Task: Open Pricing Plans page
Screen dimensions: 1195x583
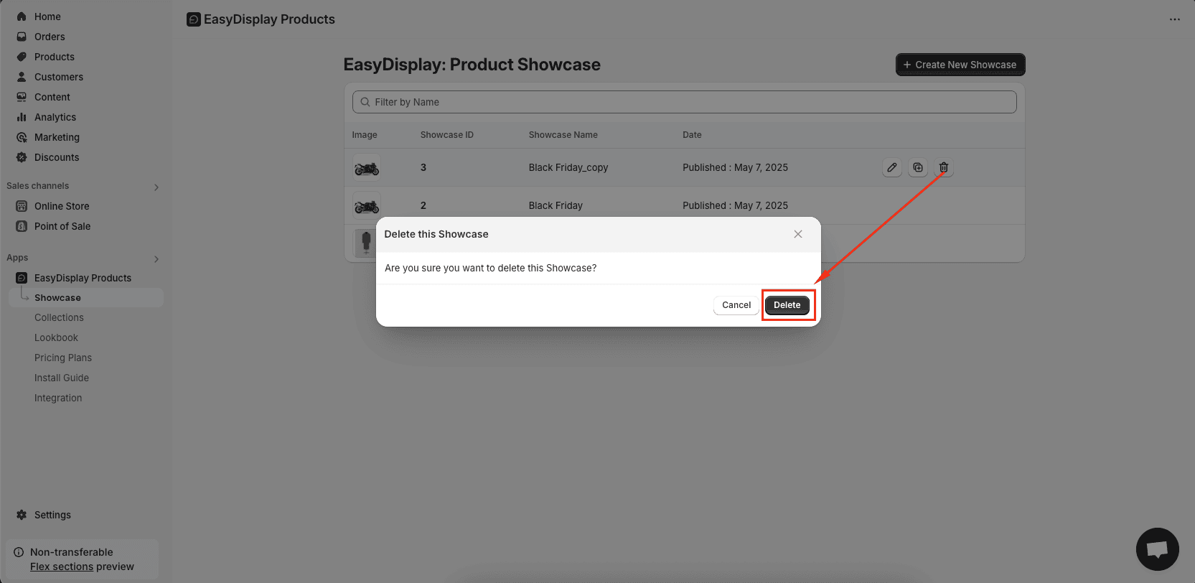Action: pos(63,358)
